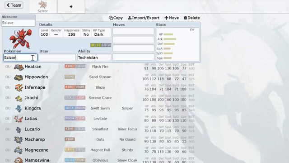Click the Move button
The width and height of the screenshot is (289, 163).
tap(172, 18)
